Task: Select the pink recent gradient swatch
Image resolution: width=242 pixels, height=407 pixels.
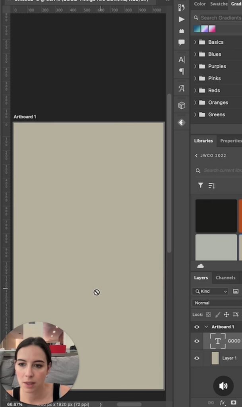Action: 212,29
